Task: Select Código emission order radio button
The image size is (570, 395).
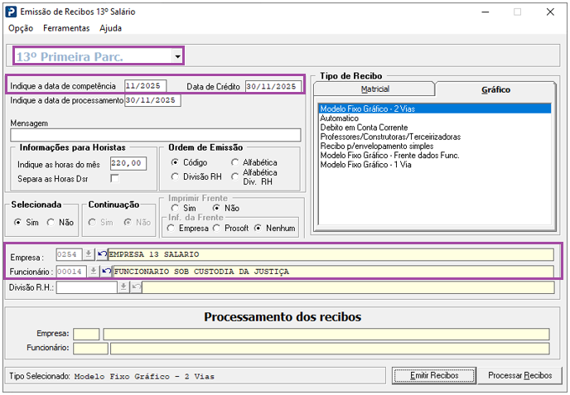Action: tap(175, 162)
